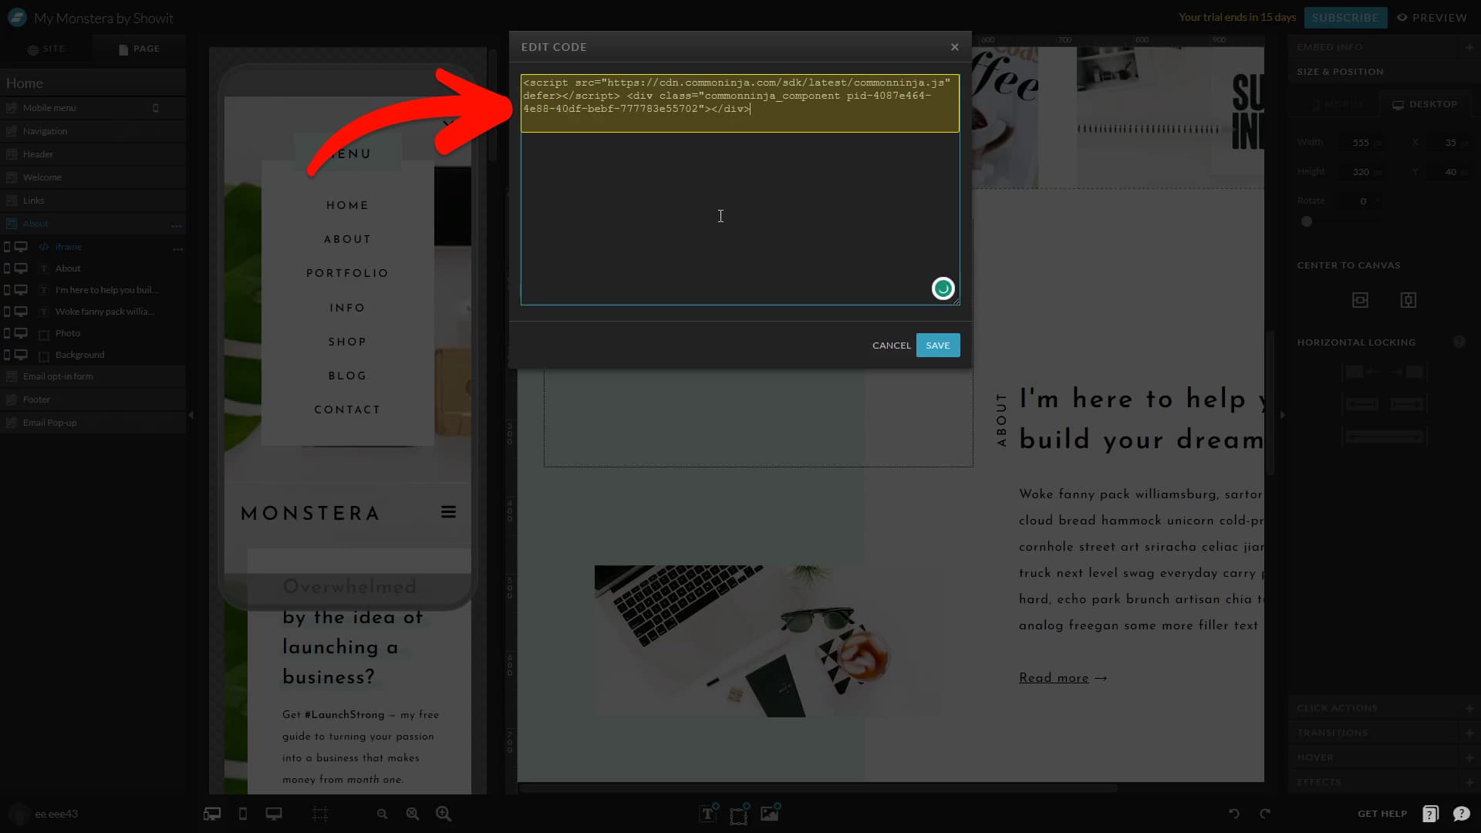This screenshot has height=833, width=1481.
Task: Select the iframe layer
Action: click(x=69, y=247)
